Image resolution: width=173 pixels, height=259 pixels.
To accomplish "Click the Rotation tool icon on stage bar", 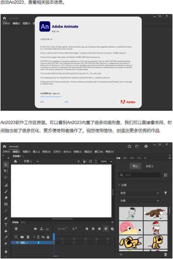I will [84, 161].
